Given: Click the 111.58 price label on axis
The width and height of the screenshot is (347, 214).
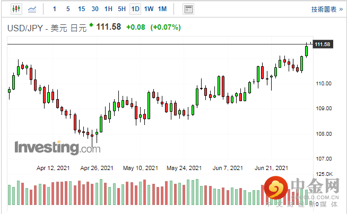Looking at the screenshot, I should click(323, 44).
